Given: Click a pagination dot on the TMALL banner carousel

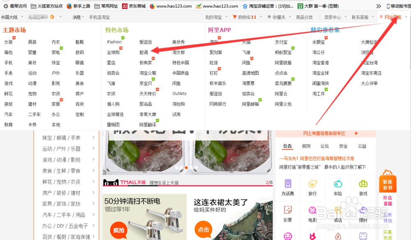Looking at the screenshot, I should (x=186, y=167).
